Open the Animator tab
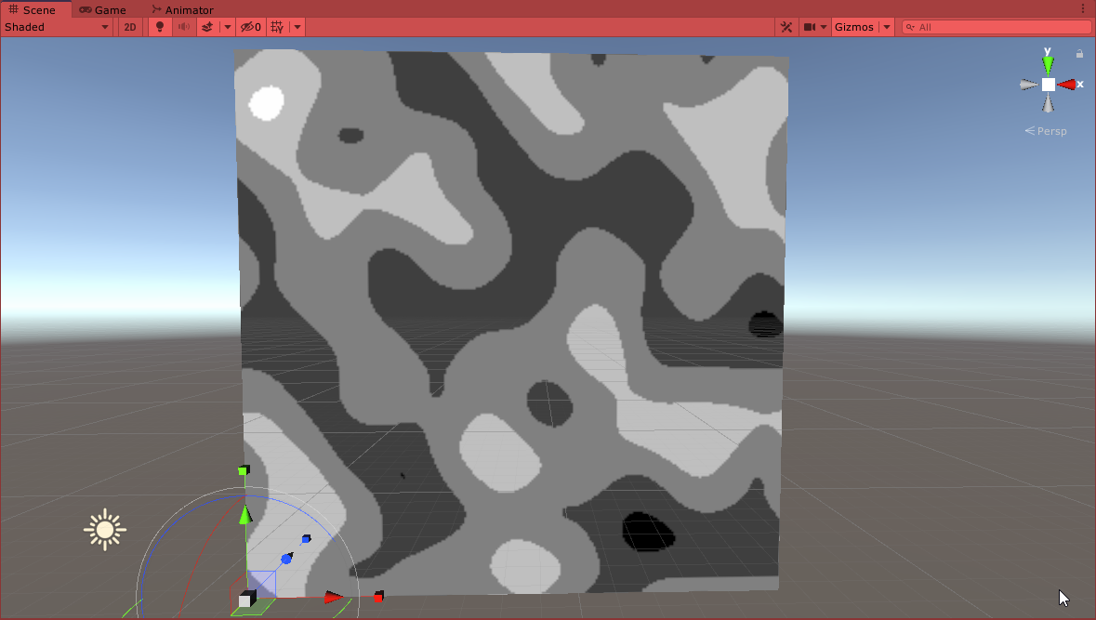This screenshot has height=620, width=1096. [182, 10]
